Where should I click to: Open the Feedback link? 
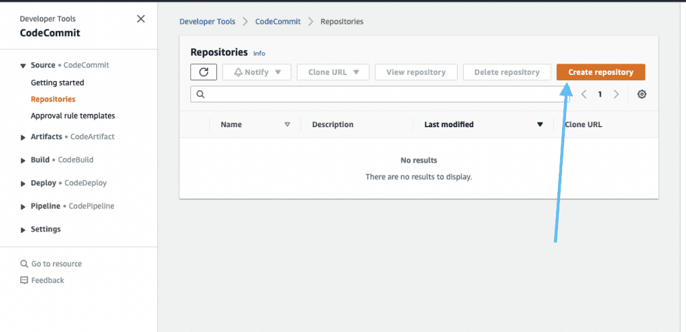[48, 280]
